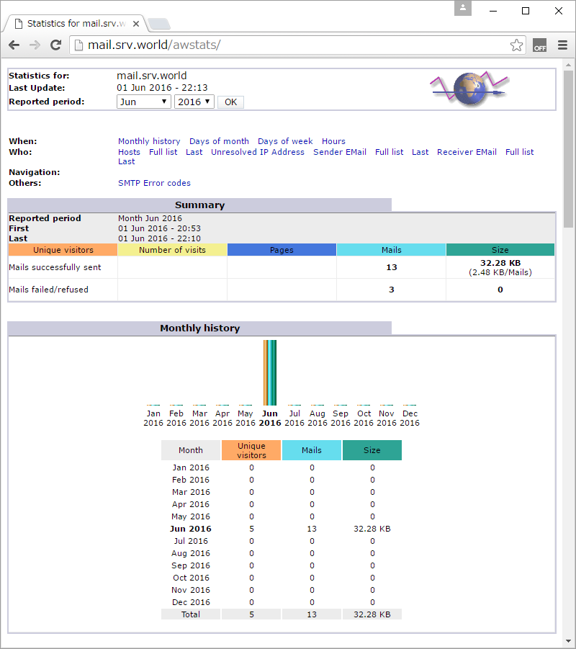Click the Jan 2016 row in monthly table
This screenshot has height=649, width=576.
[282, 467]
